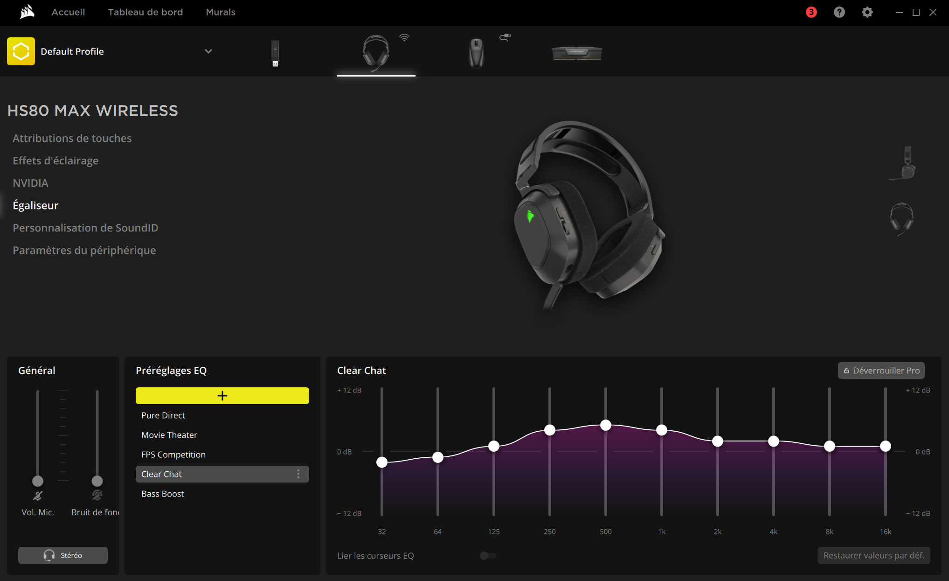Viewport: 949px width, 581px height.
Task: Open the help question mark icon
Action: point(839,12)
